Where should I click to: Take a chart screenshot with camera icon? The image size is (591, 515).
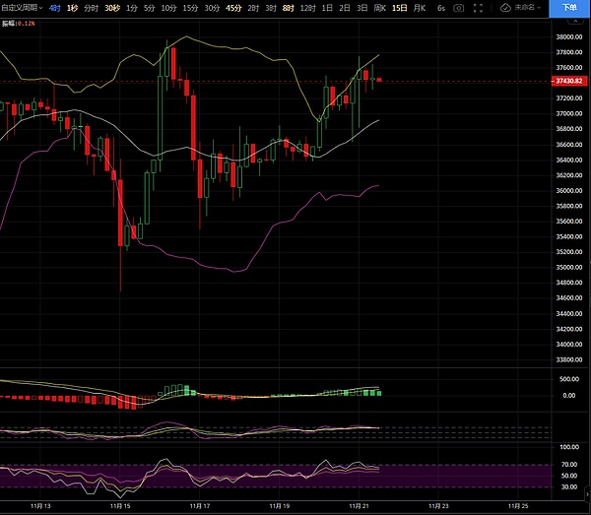(459, 7)
